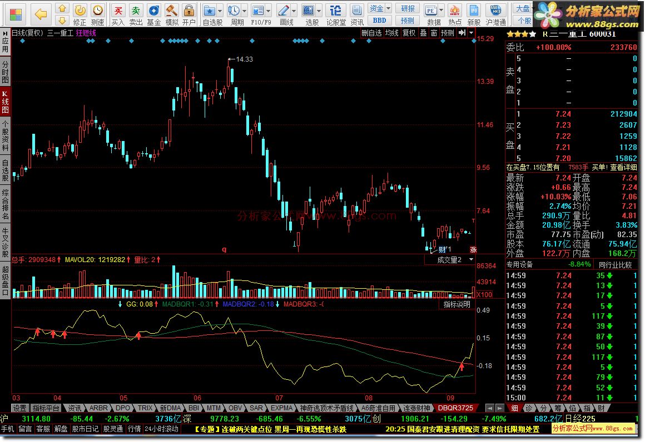This screenshot has width=645, height=442.
Task: Open 24小时滚动 news in status bar
Action: [161, 429]
